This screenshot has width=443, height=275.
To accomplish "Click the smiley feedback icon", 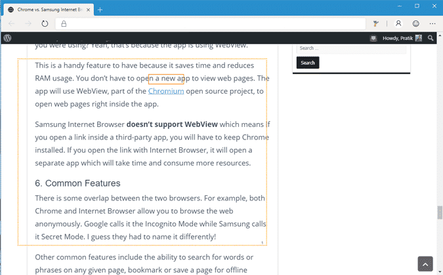I will [415, 24].
